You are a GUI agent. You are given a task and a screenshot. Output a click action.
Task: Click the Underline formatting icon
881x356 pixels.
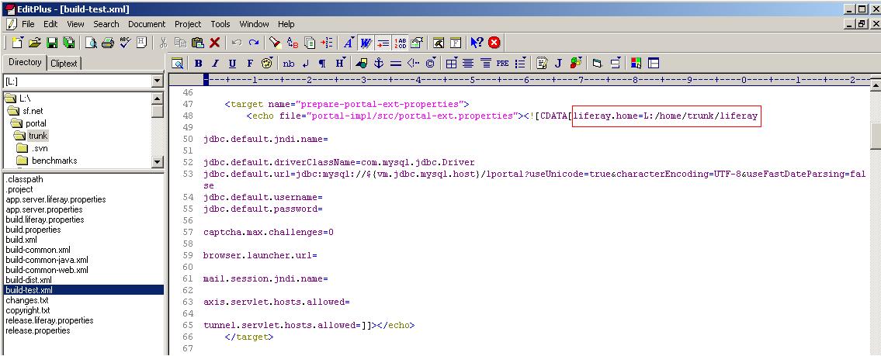click(232, 64)
